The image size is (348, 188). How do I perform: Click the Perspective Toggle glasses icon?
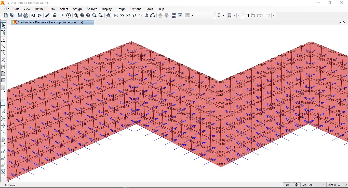(153, 15)
